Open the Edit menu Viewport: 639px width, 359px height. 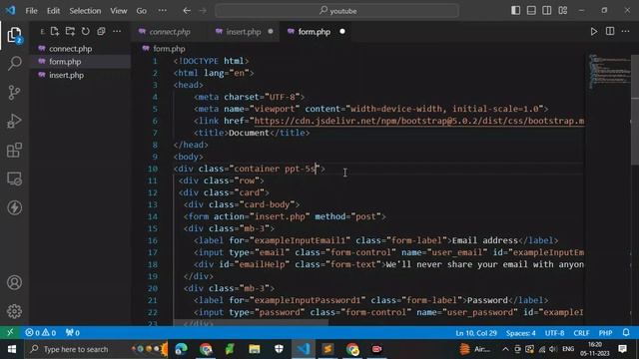[x=53, y=11]
